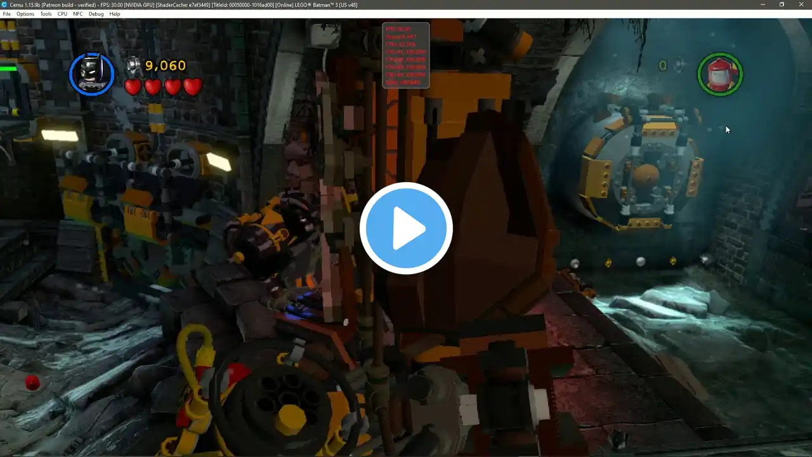Open the Debug menu
Screen dimensions: 812x457
tap(96, 14)
